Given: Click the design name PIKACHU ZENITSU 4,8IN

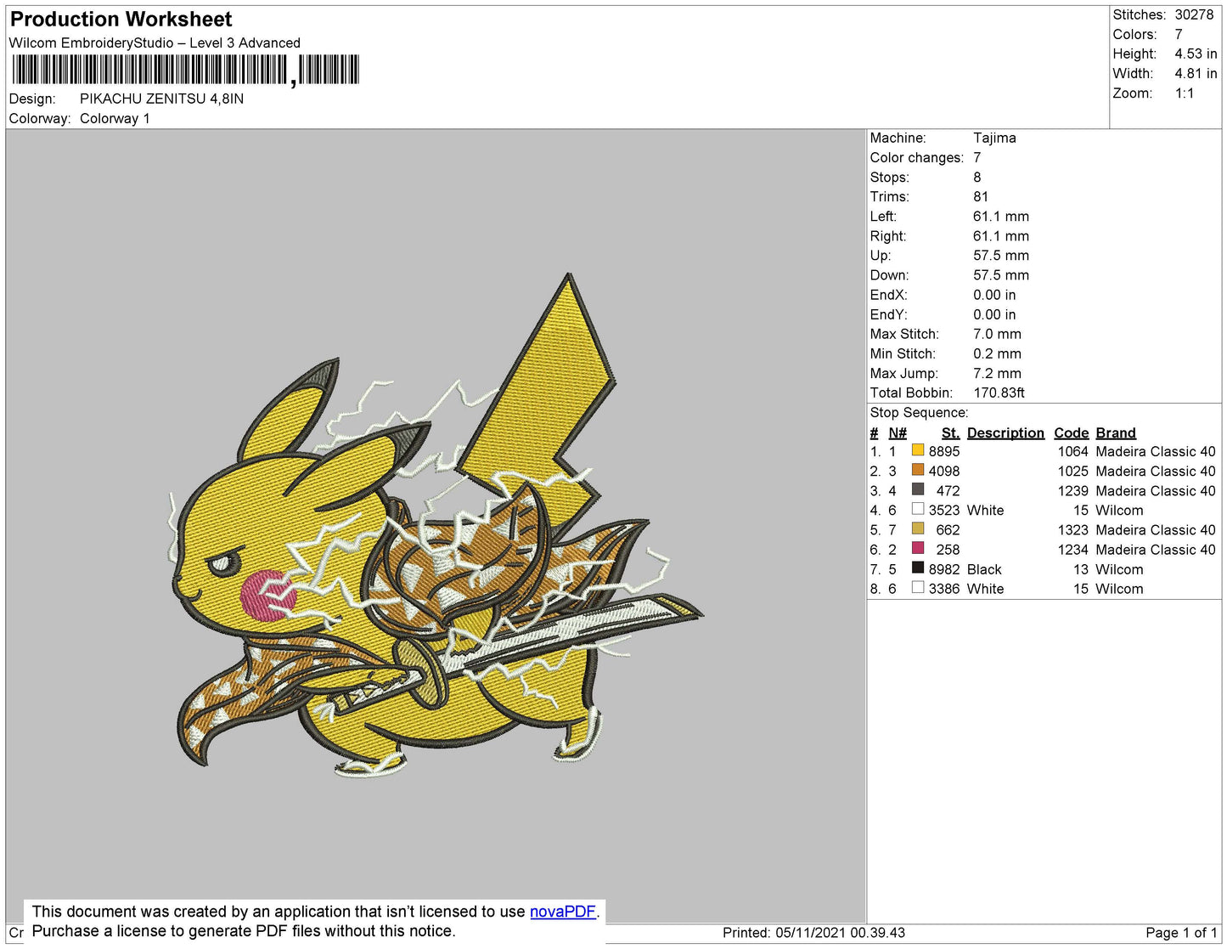Looking at the screenshot, I should click(161, 99).
